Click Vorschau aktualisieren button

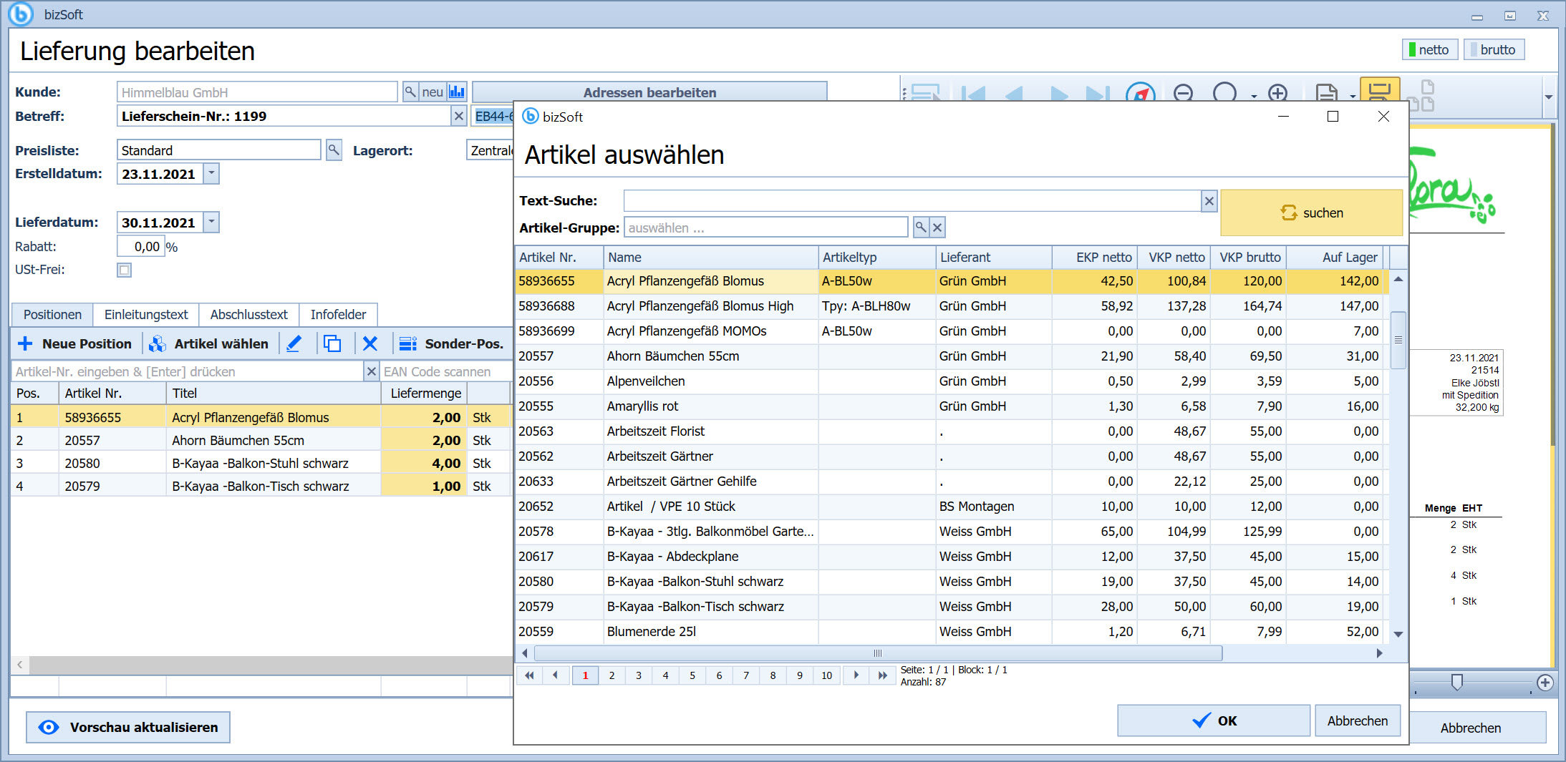click(128, 727)
